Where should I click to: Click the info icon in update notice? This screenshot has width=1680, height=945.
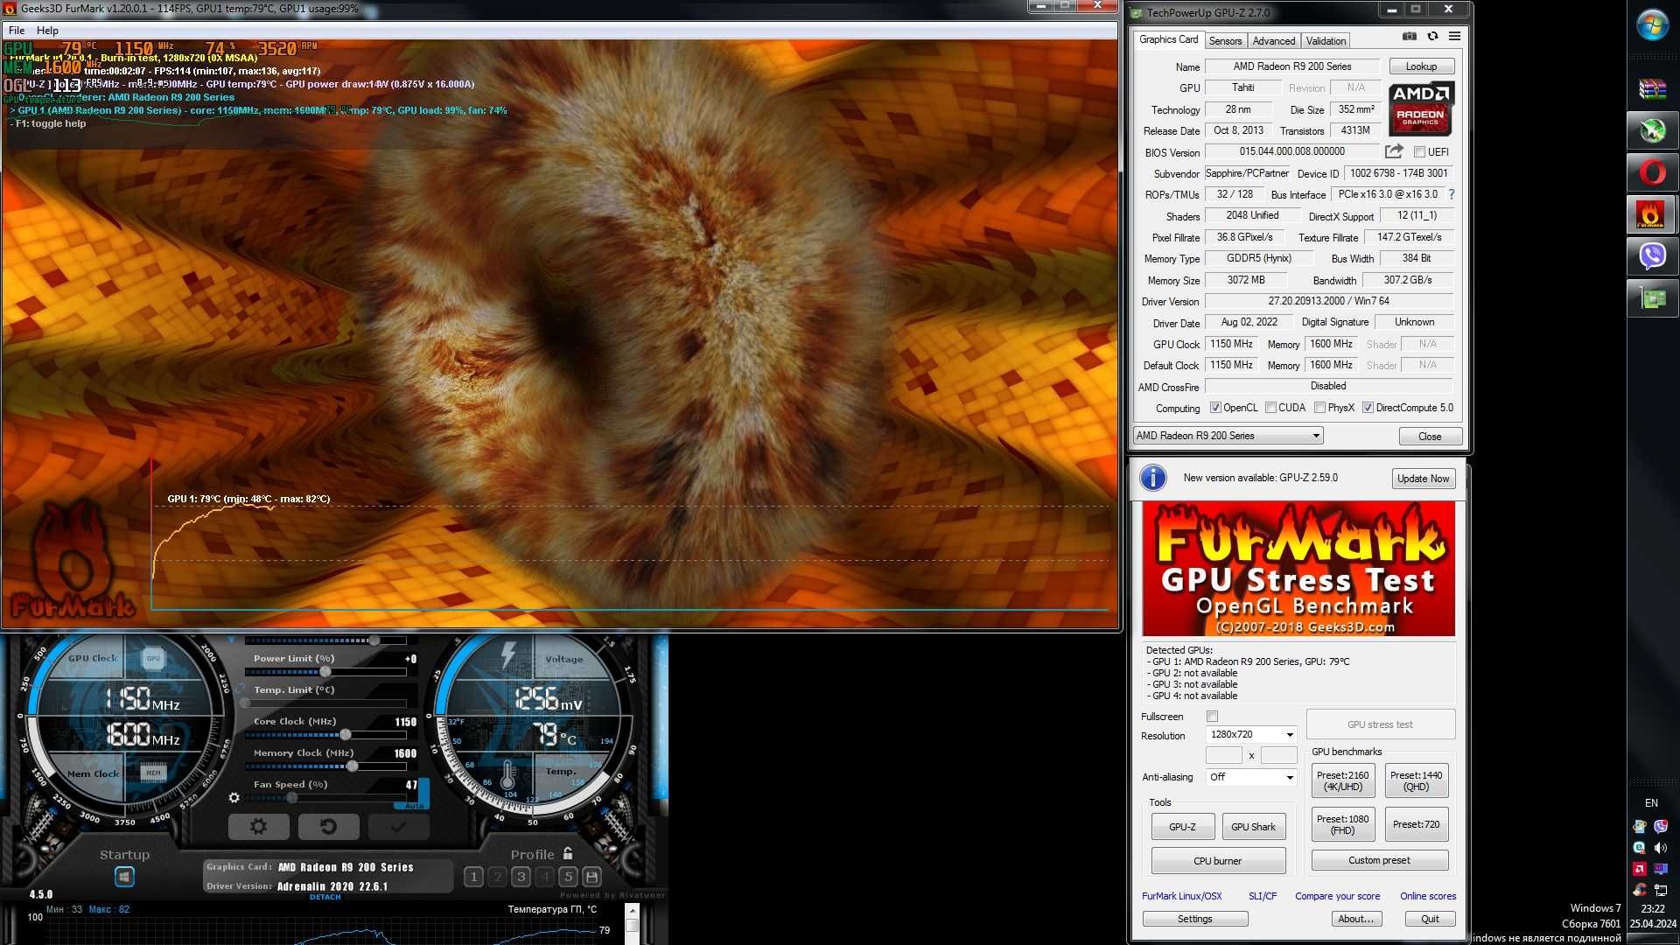pos(1153,478)
